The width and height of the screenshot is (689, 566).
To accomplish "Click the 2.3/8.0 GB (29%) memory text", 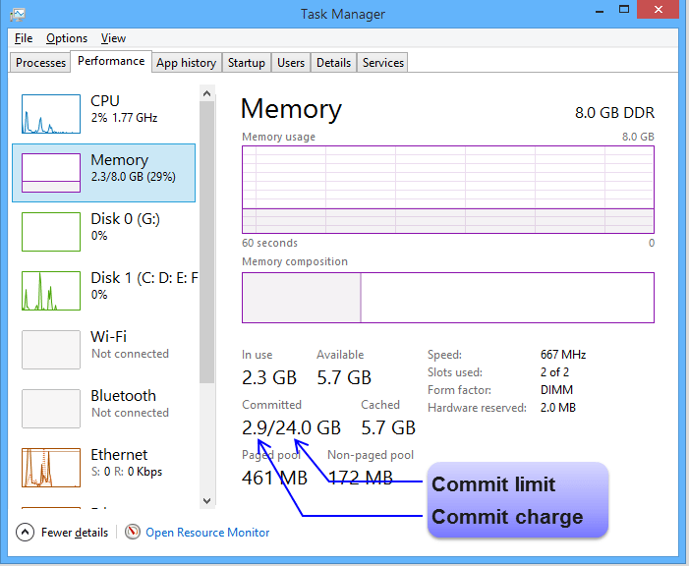I will tap(133, 177).
